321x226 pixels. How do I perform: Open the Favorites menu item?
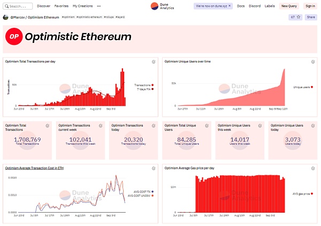click(62, 6)
